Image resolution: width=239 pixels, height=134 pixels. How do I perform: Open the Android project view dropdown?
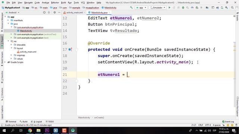tap(12, 12)
